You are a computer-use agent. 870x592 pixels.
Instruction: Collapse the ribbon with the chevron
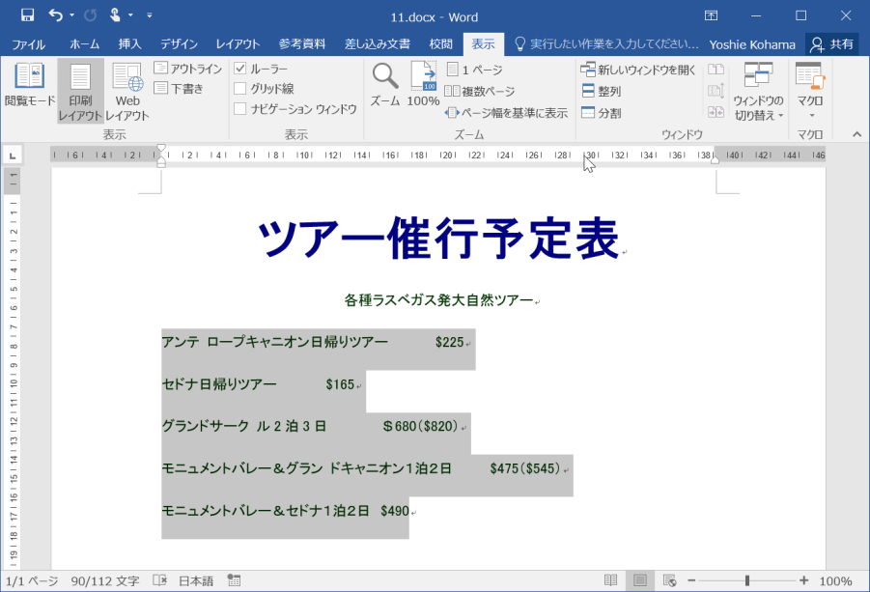point(857,133)
